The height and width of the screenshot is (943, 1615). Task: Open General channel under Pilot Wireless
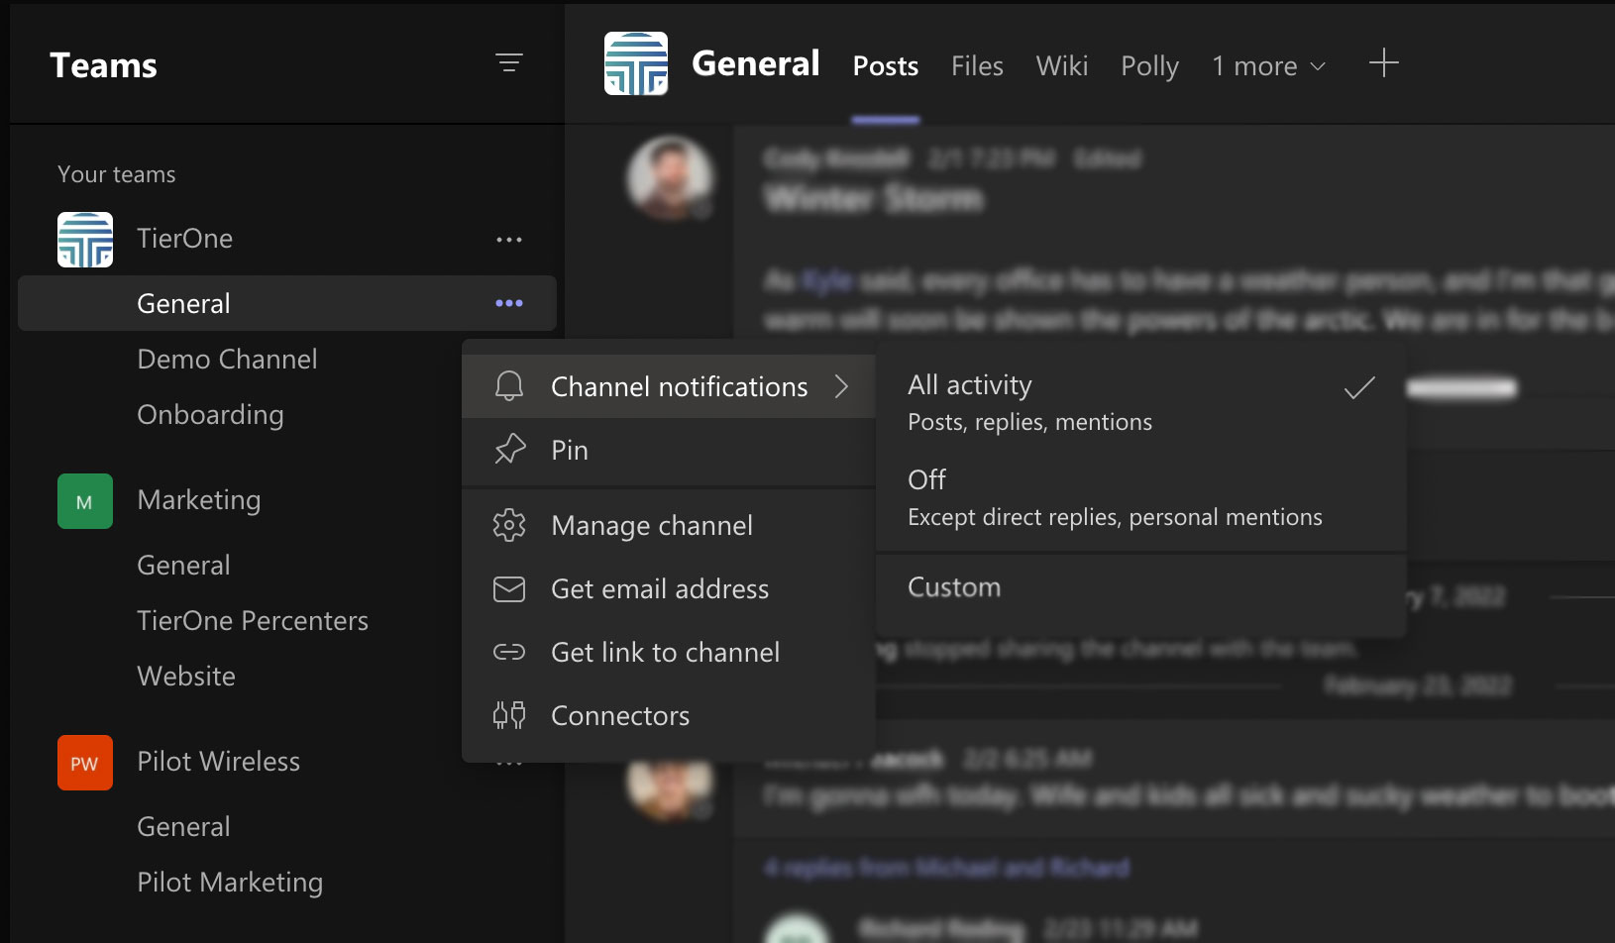pyautogui.click(x=183, y=826)
